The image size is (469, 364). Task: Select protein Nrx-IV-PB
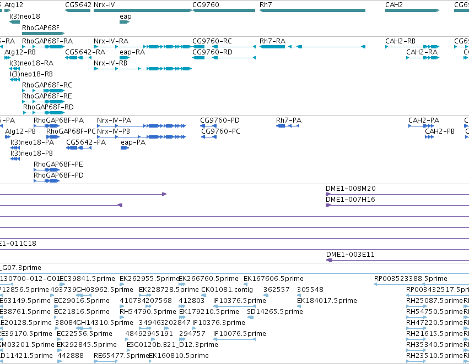(114, 131)
